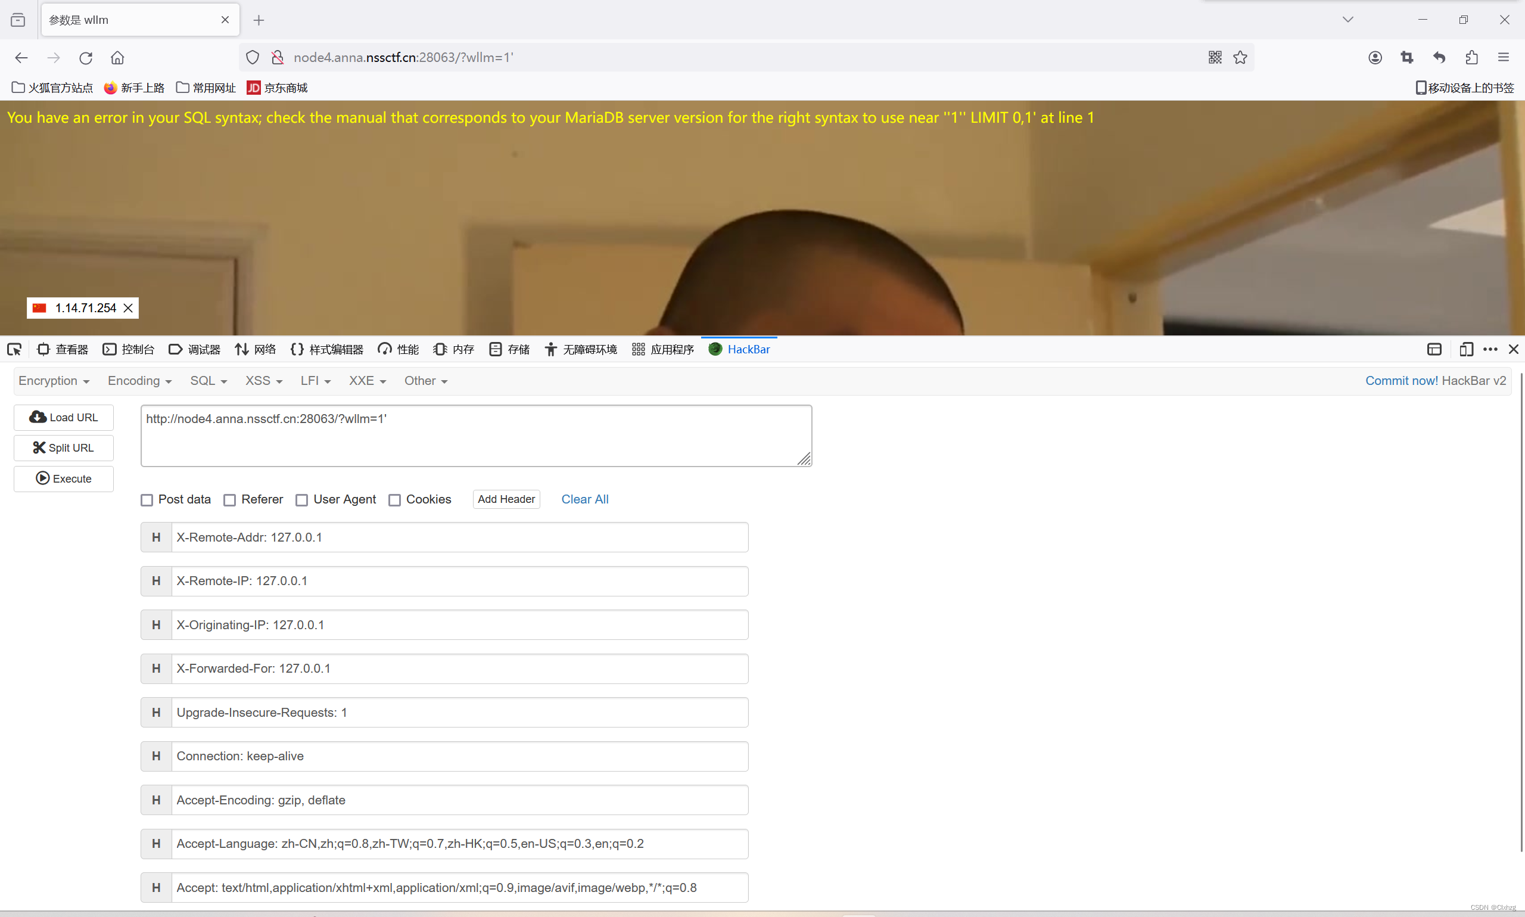Click the browser reload page icon
The height and width of the screenshot is (917, 1525).
click(86, 57)
